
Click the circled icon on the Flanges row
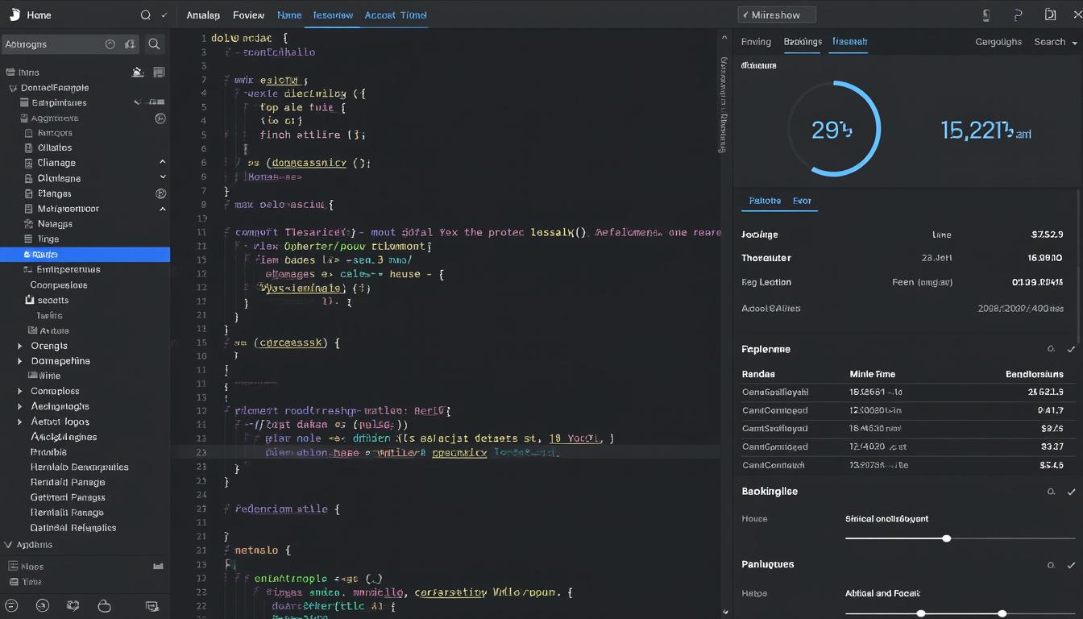coord(160,193)
